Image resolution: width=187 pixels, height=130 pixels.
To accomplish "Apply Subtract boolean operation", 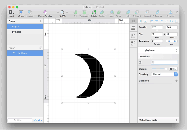I will tap(137, 12).
